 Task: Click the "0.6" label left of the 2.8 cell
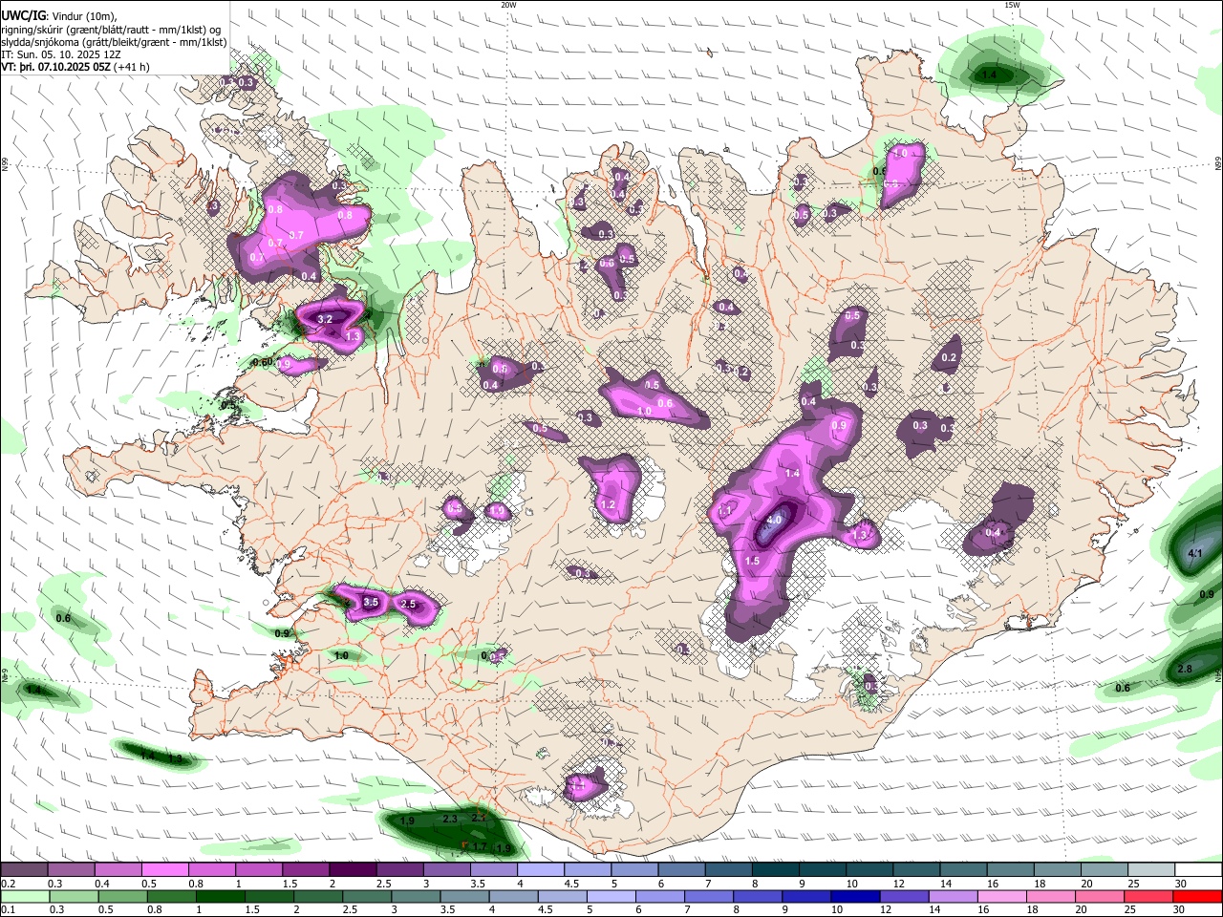1123,689
